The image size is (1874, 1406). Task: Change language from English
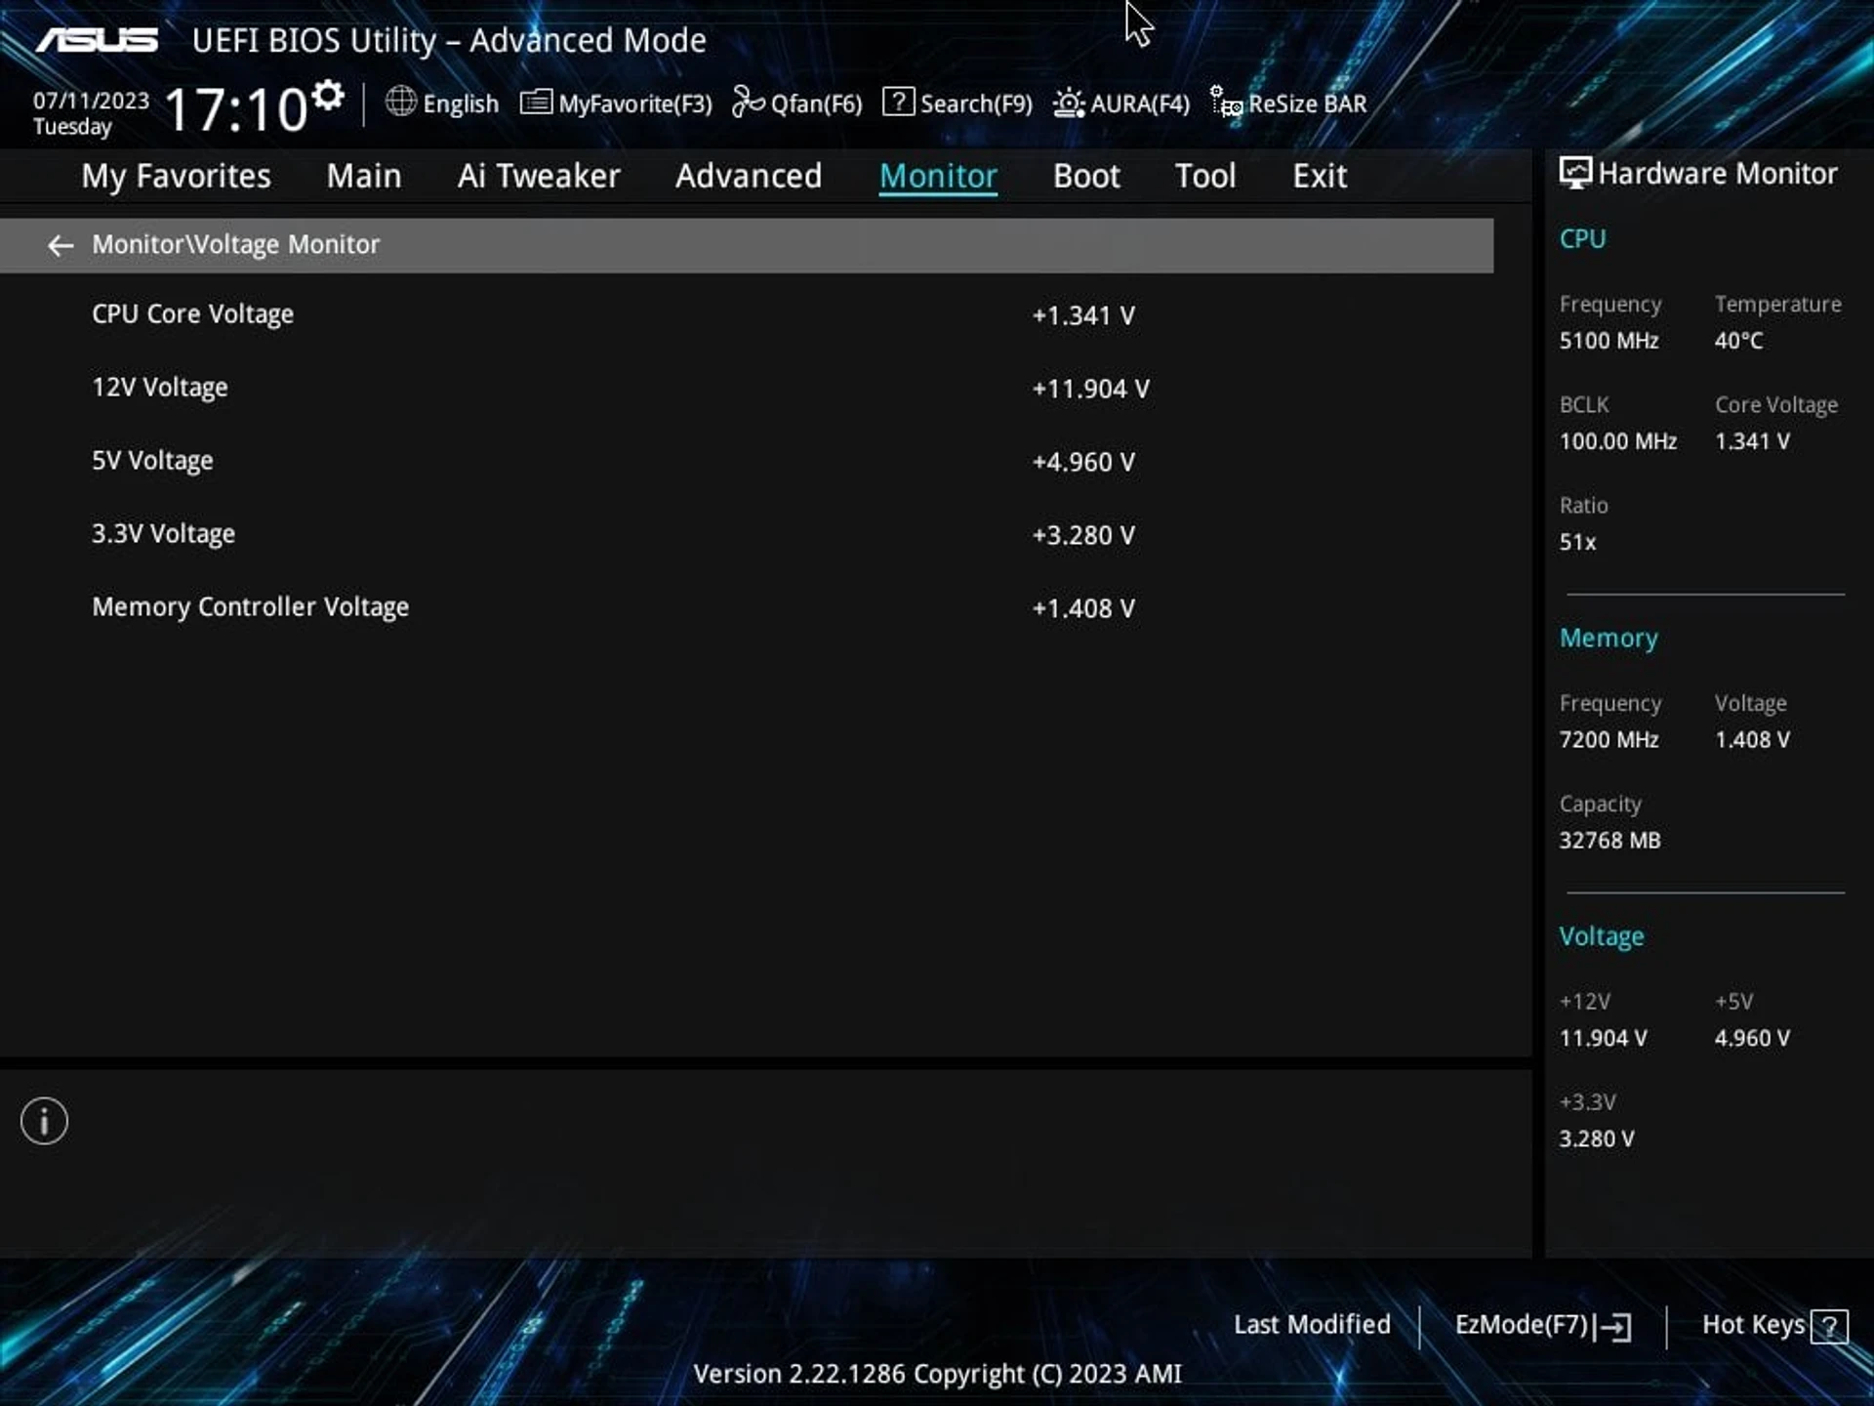tap(461, 103)
